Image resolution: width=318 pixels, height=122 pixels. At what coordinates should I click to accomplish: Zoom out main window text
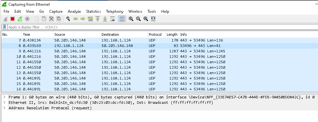(x=138, y=19)
